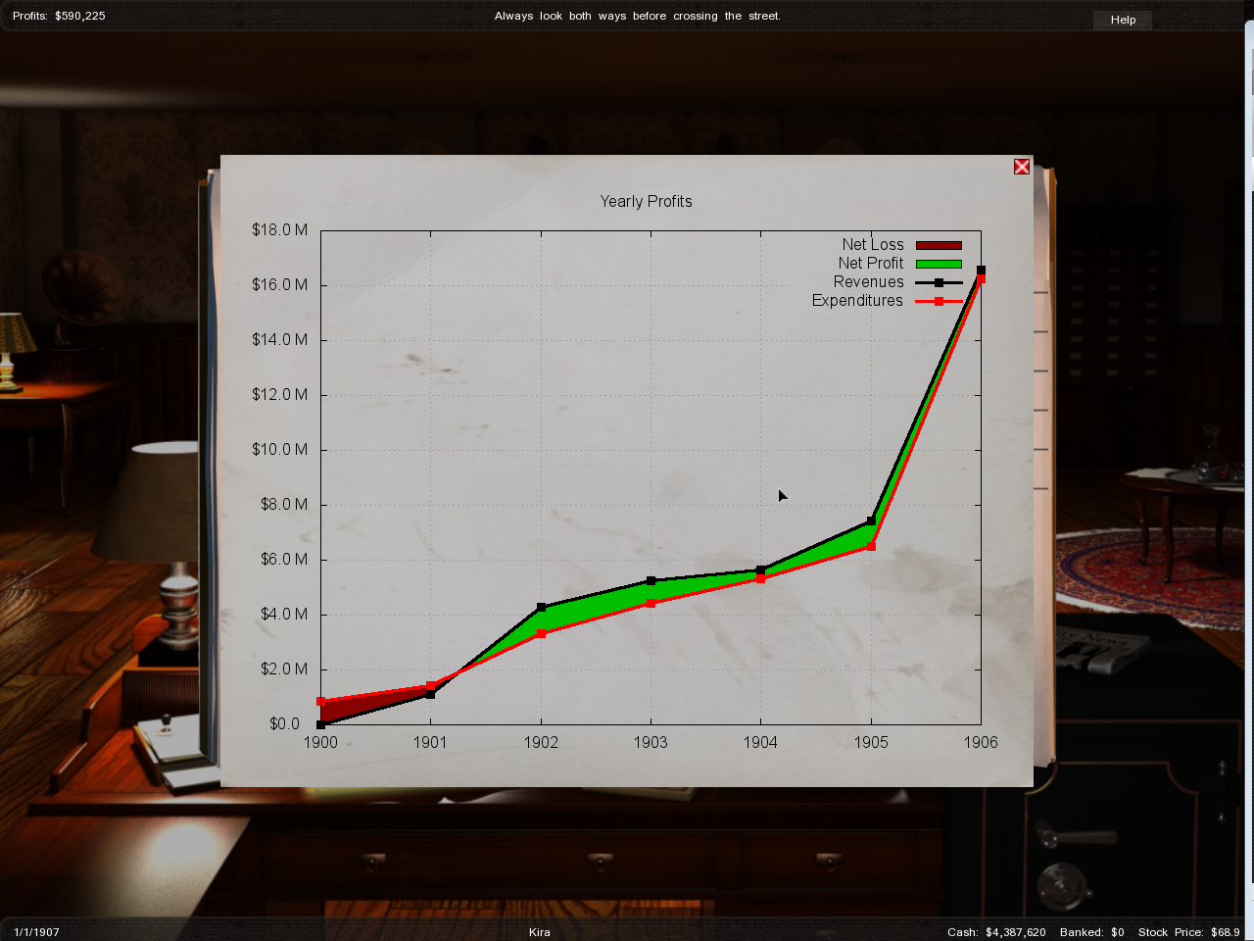
Task: Click the Profits total at top left
Action: [x=59, y=16]
